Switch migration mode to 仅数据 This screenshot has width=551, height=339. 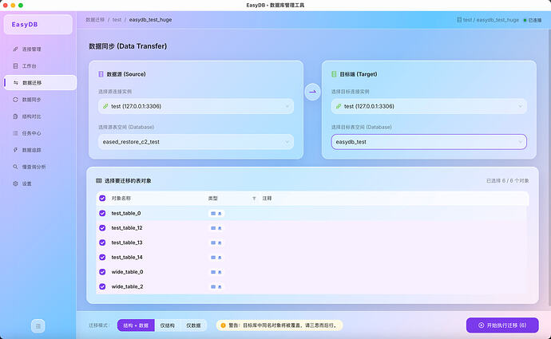[193, 325]
